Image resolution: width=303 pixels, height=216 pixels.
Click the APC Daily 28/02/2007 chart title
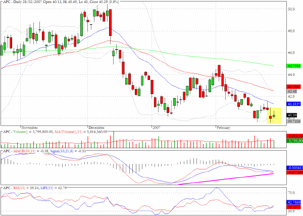[x=61, y=2]
